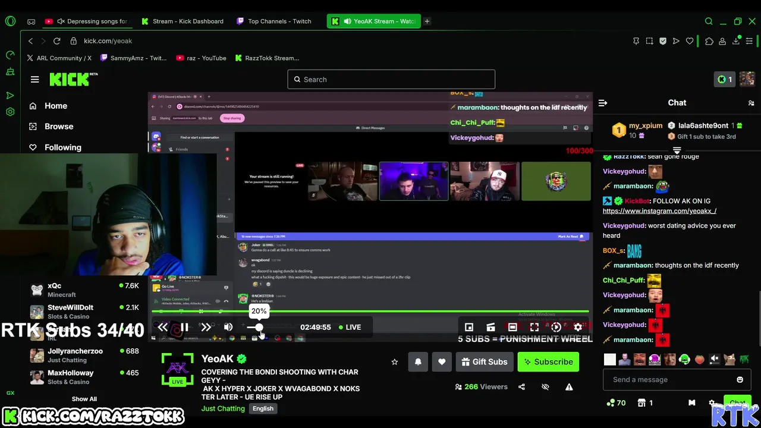Pause the stream playback

[x=184, y=327]
